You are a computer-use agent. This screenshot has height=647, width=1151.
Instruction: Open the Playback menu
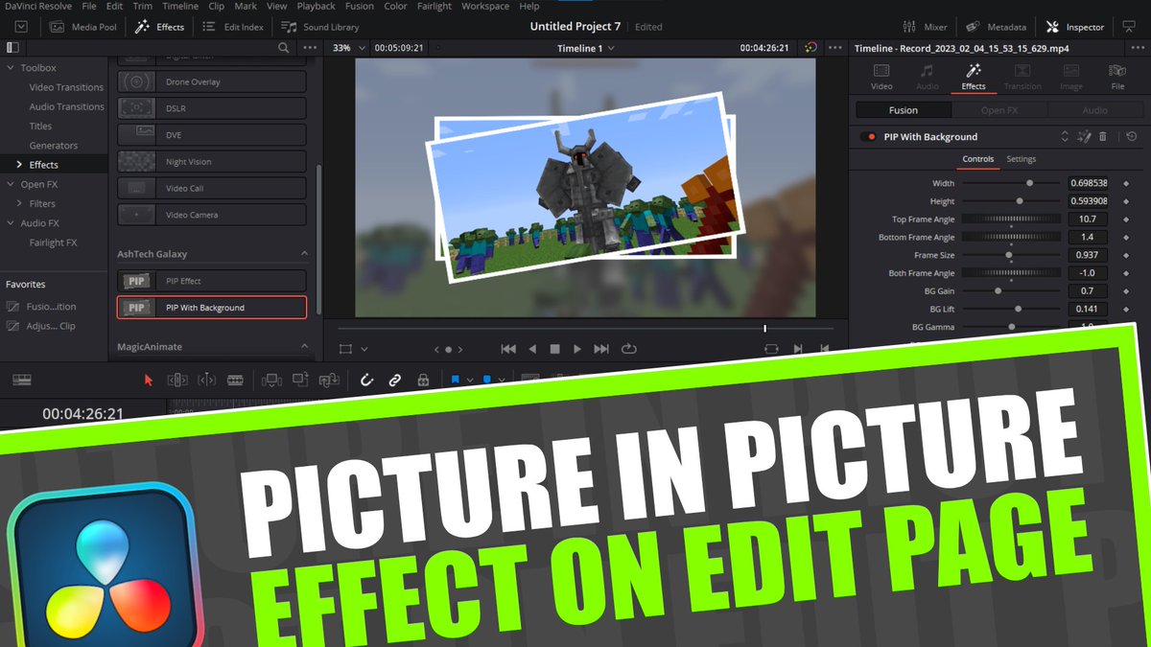pos(316,6)
